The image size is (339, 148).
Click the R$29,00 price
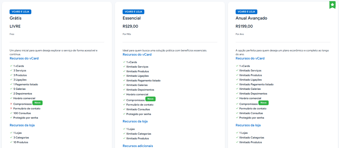pos(130,26)
